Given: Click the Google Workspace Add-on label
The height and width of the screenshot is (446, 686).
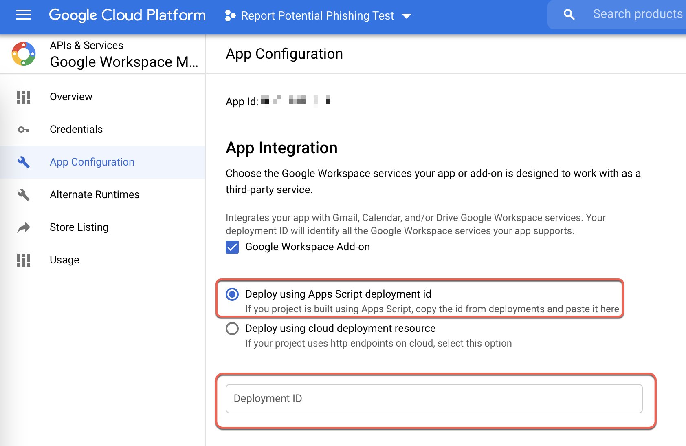Looking at the screenshot, I should pyautogui.click(x=308, y=247).
